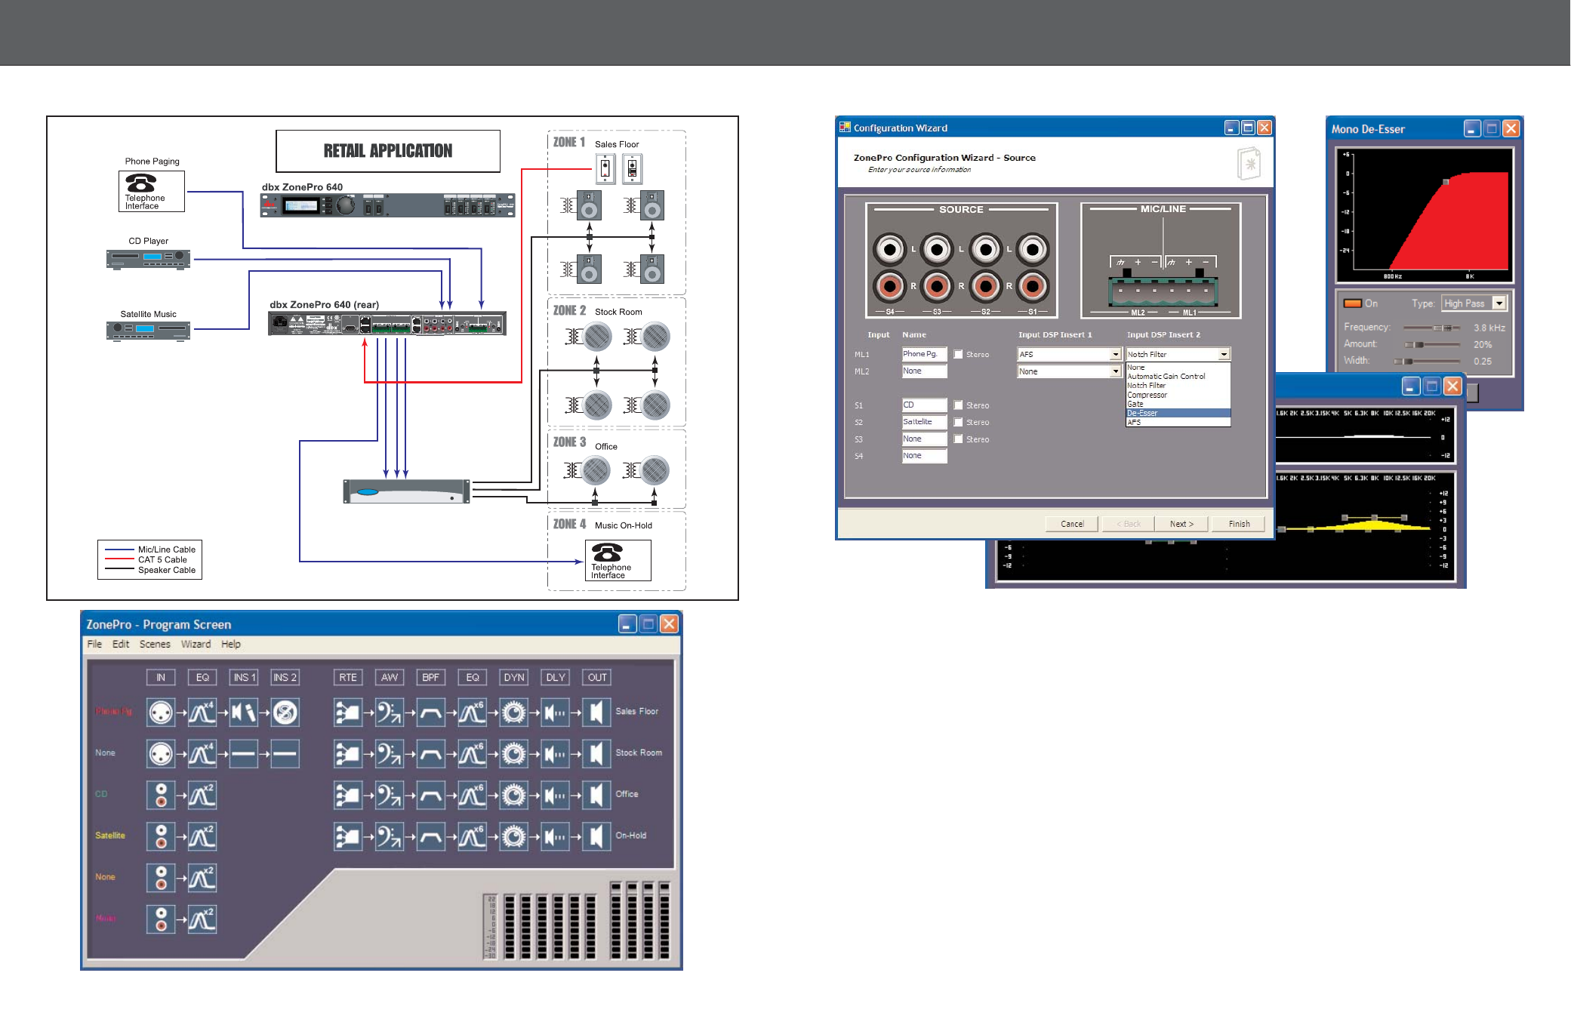Open the On-Hold router icon
The width and height of the screenshot is (1571, 1016).
tap(348, 836)
